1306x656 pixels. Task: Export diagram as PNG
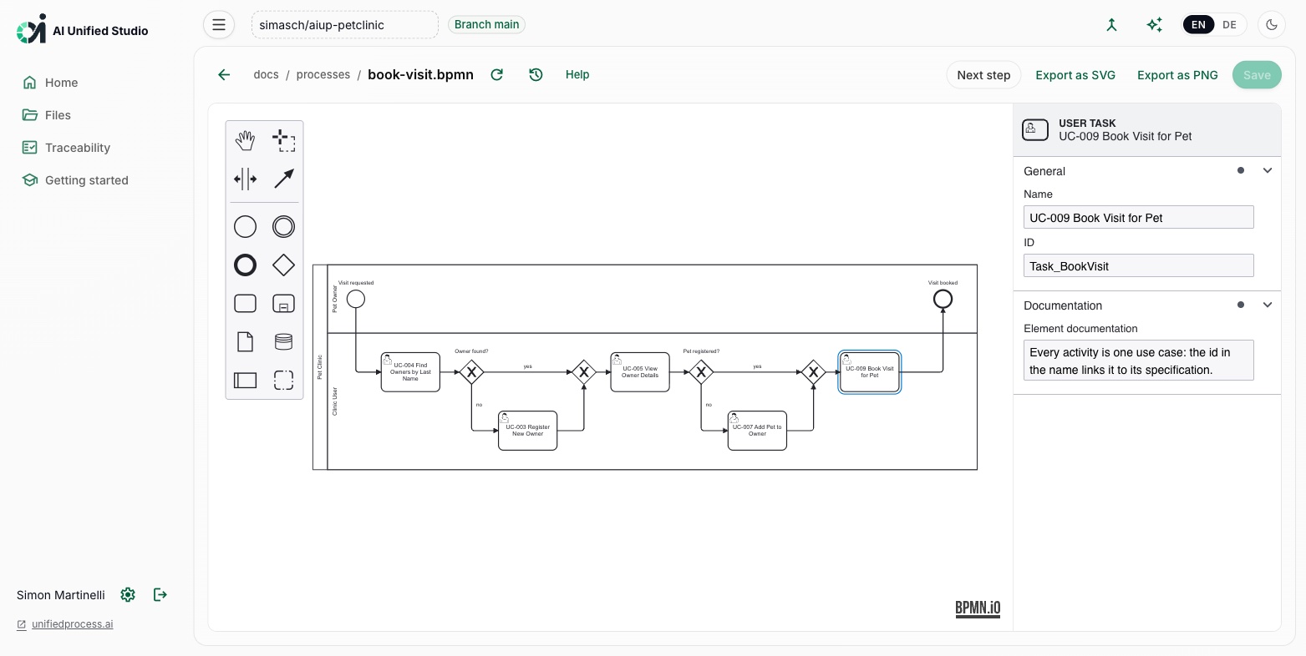click(x=1177, y=75)
